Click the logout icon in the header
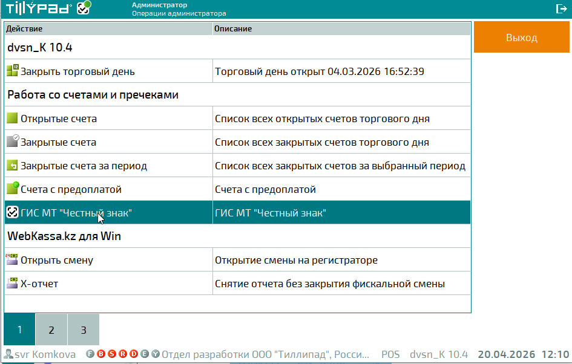 point(561,8)
